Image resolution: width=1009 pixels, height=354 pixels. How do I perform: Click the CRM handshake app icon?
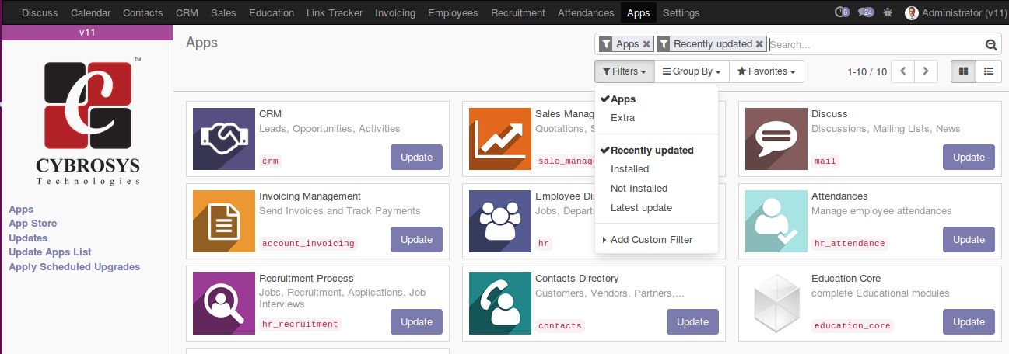click(x=223, y=139)
